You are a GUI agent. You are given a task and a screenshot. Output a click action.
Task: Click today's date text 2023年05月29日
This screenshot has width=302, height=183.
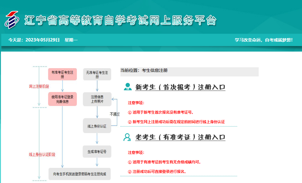(x=42, y=40)
